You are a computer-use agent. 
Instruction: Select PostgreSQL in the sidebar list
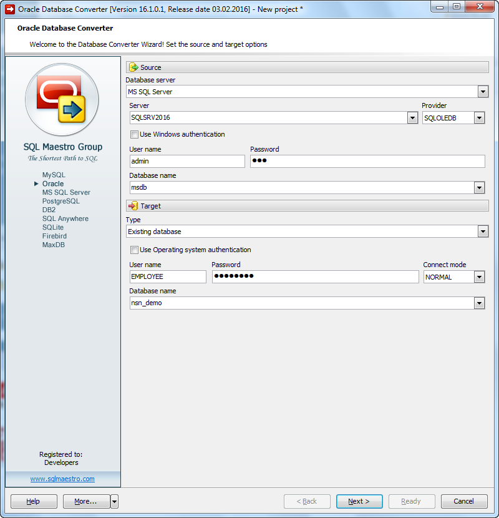tap(61, 201)
